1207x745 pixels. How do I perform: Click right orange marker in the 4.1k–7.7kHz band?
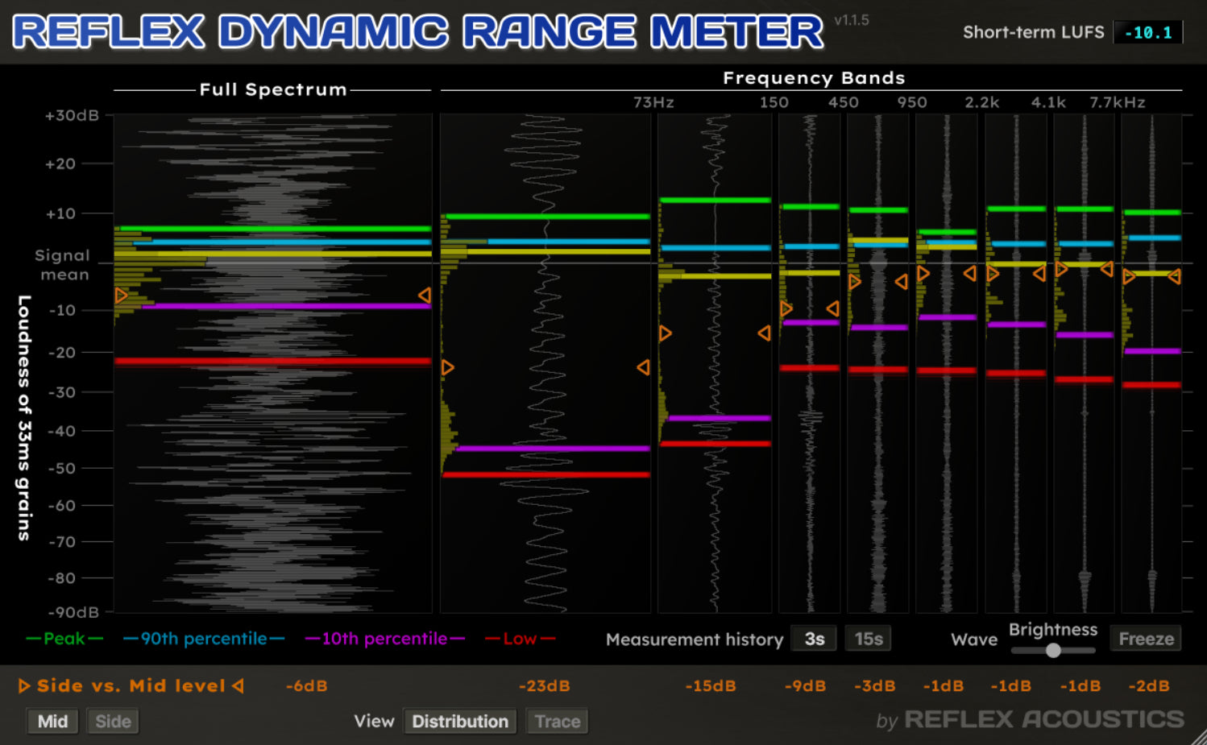pos(1107,269)
